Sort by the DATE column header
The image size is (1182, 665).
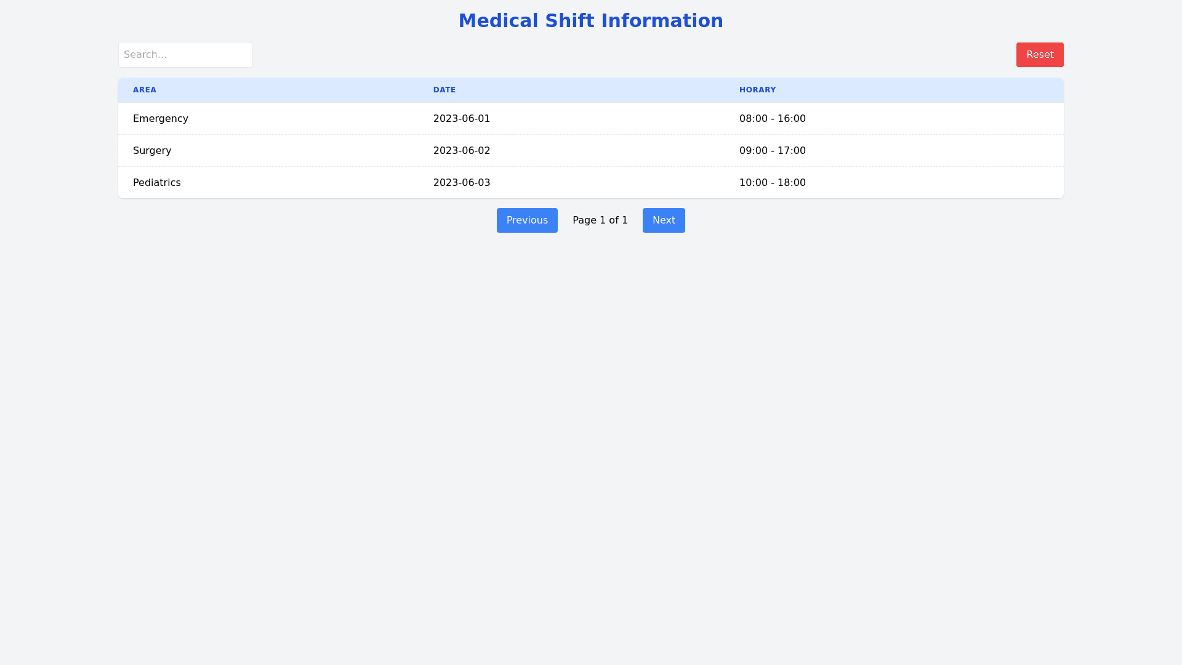[444, 90]
